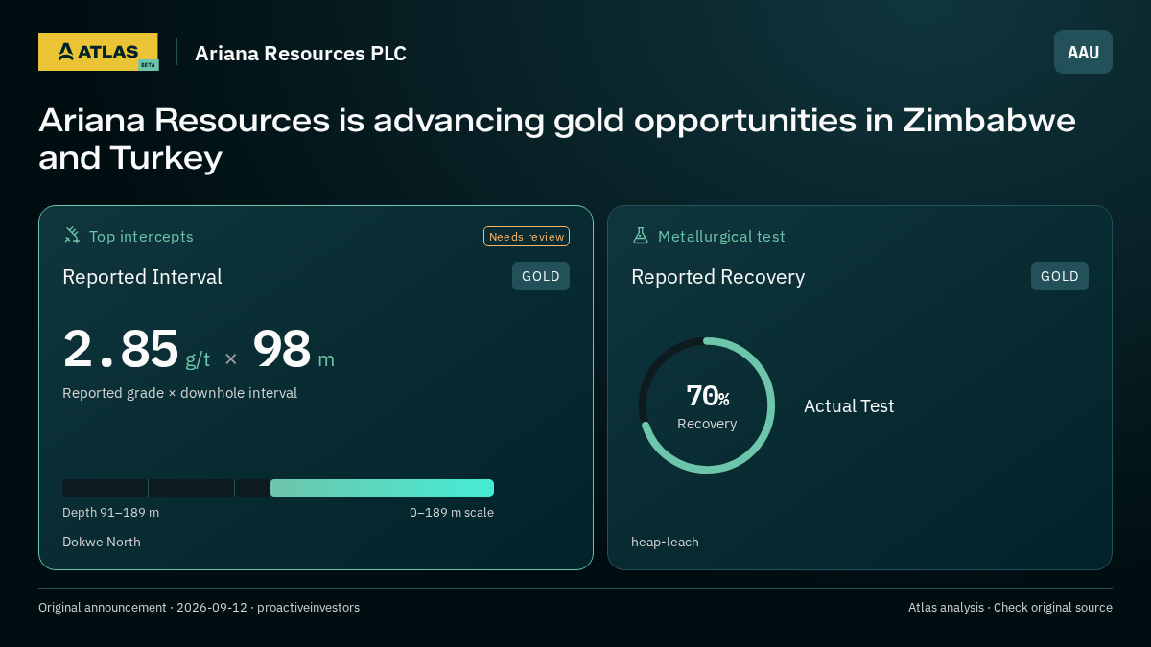Click the Needs review tag
Image resolution: width=1151 pixels, height=647 pixels.
[x=527, y=237]
